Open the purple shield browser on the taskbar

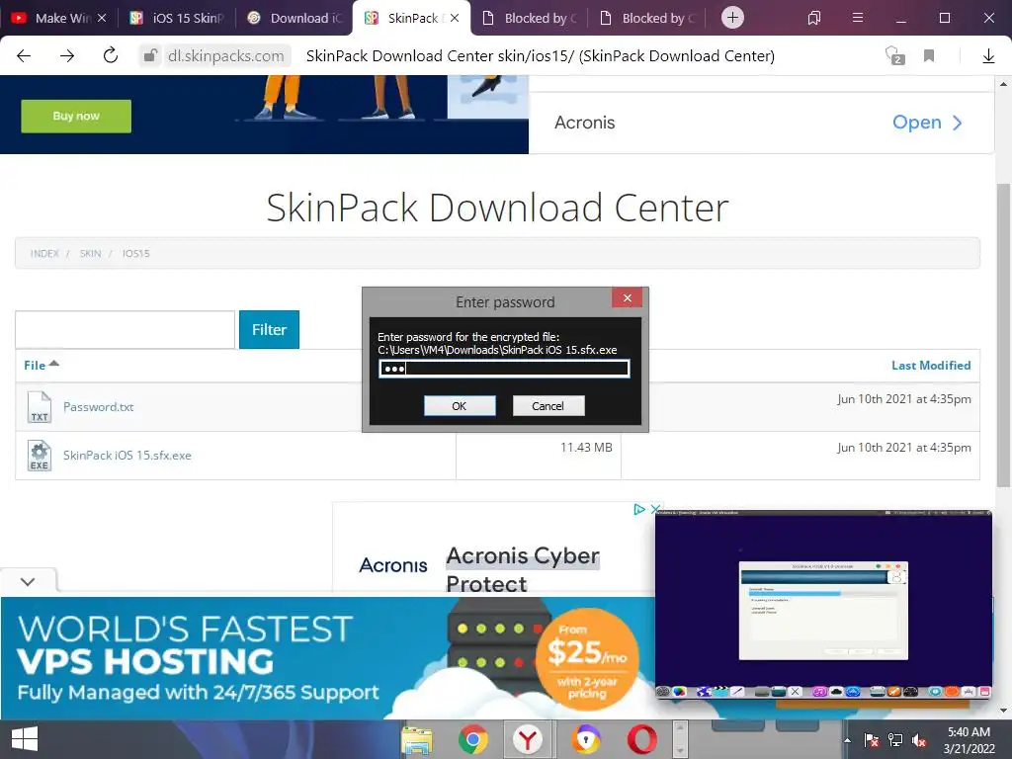point(585,739)
